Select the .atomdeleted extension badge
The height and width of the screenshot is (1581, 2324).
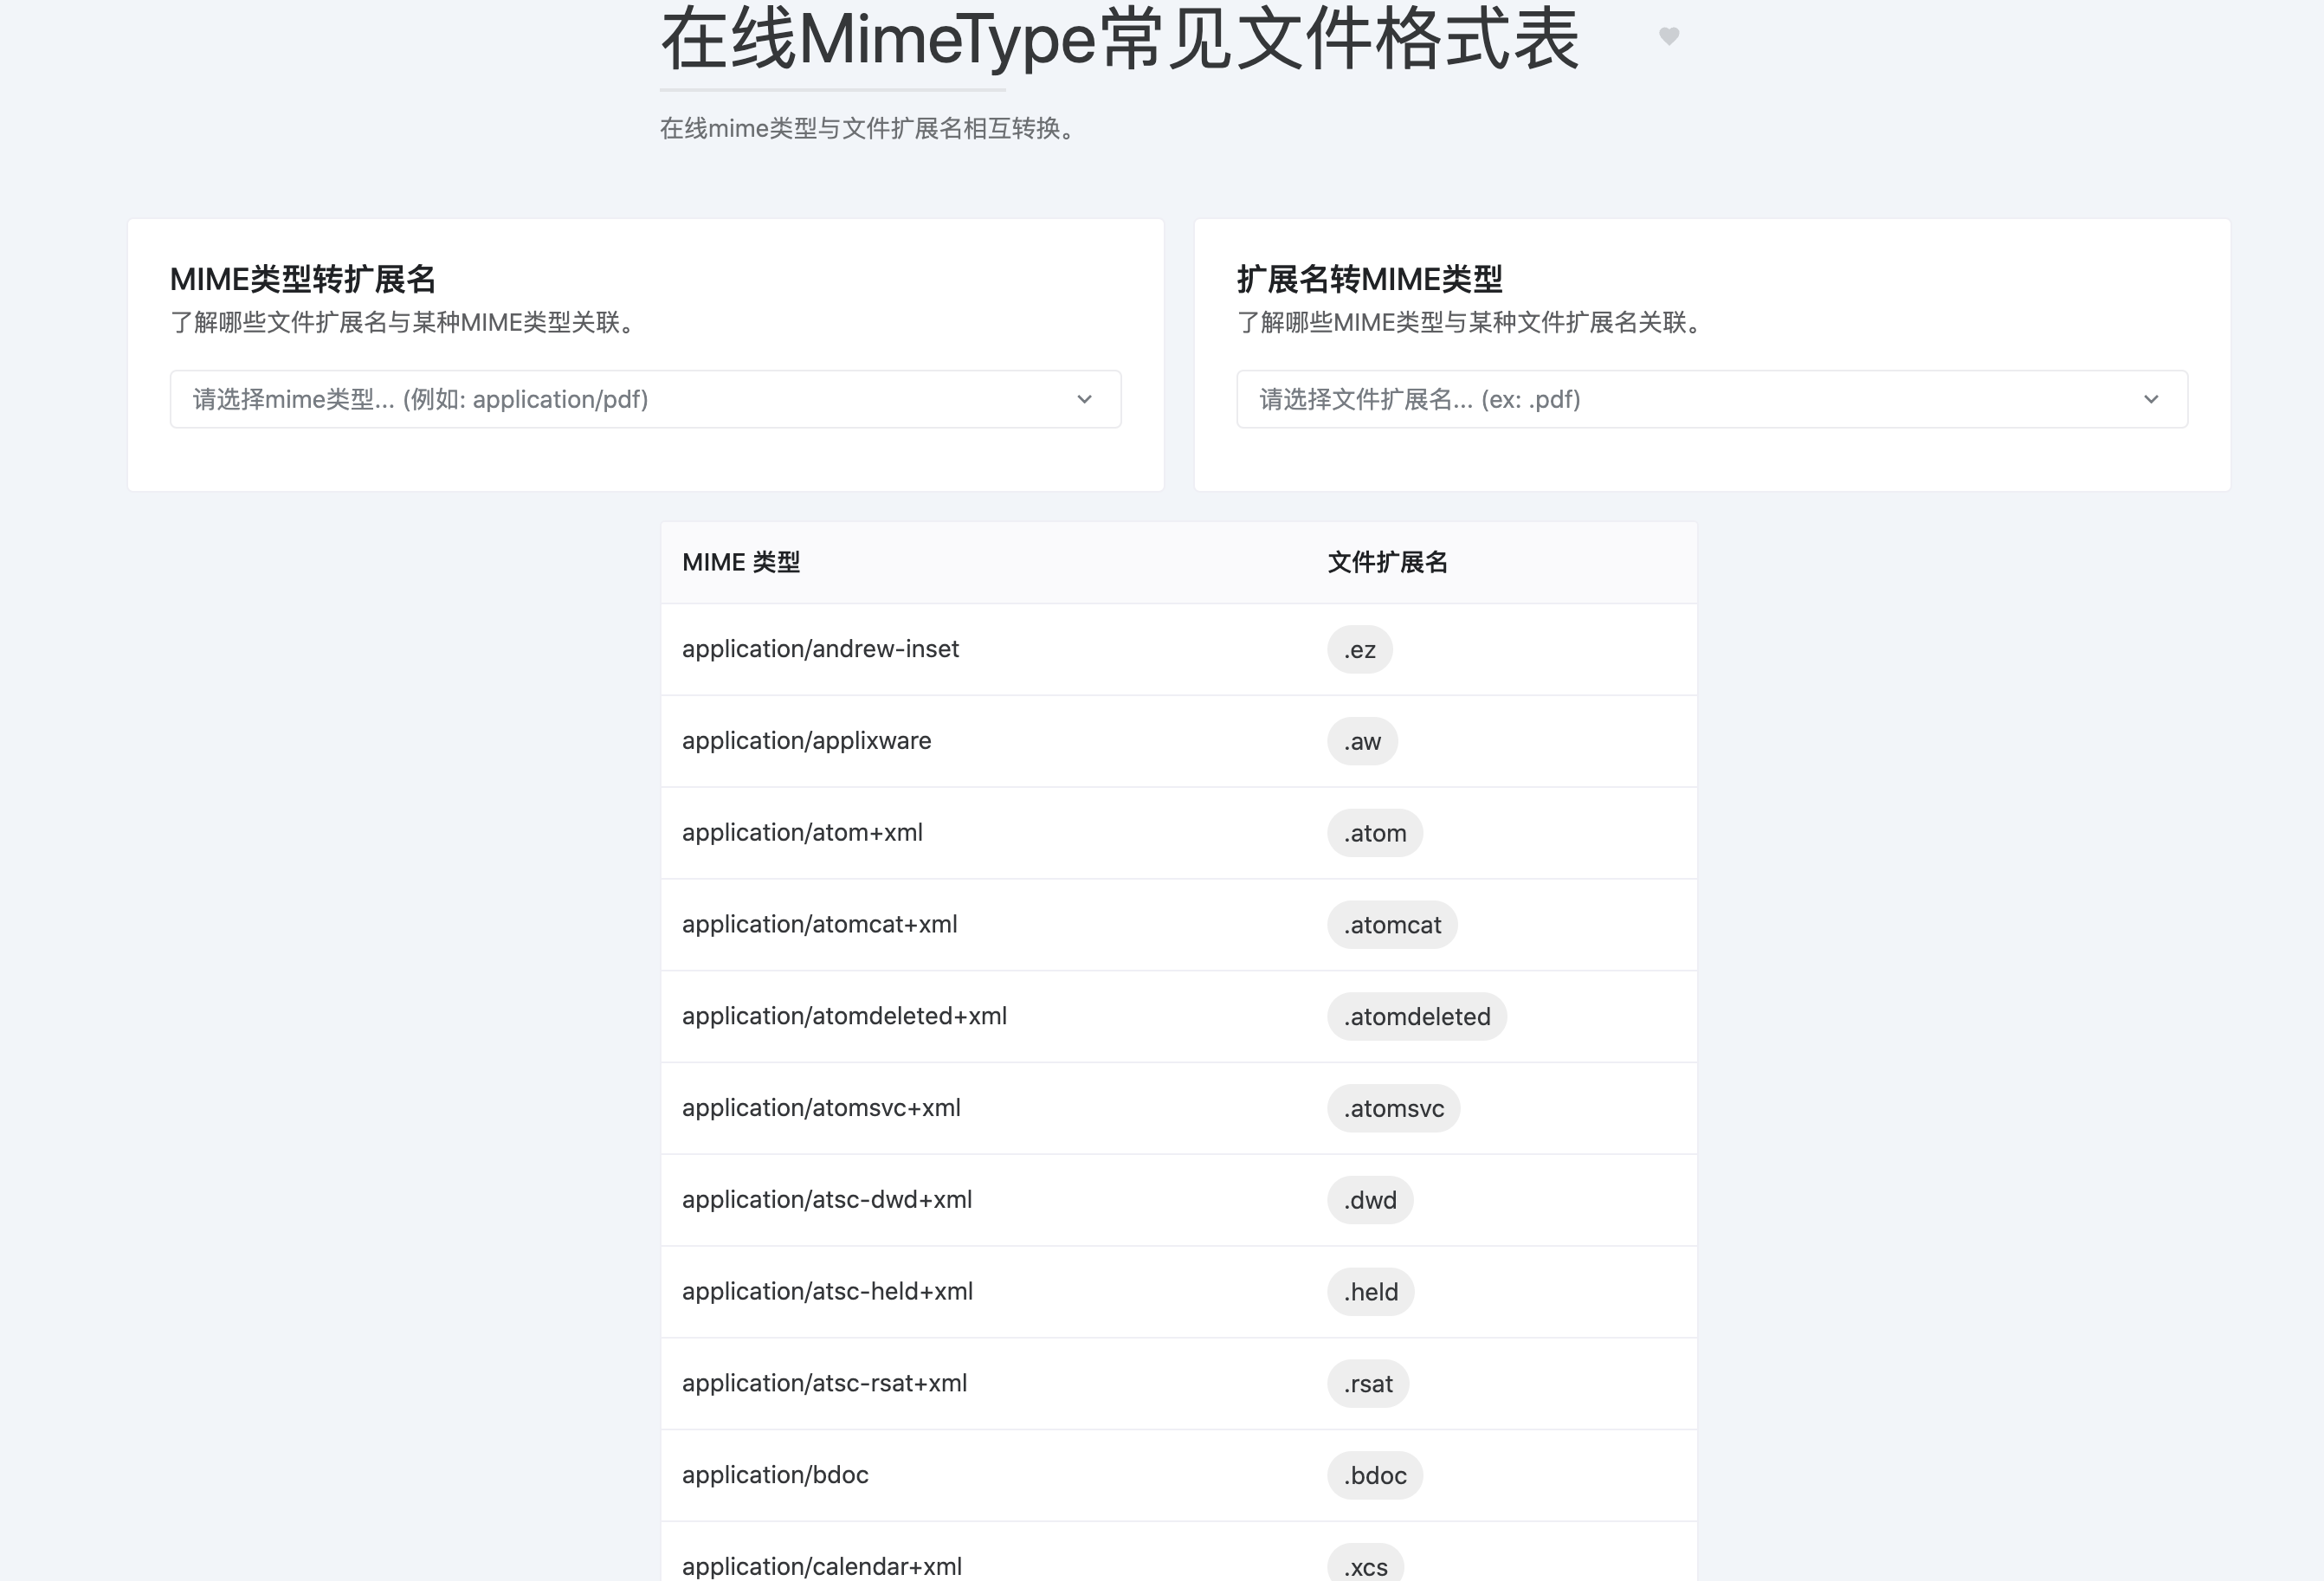[x=1417, y=1016]
